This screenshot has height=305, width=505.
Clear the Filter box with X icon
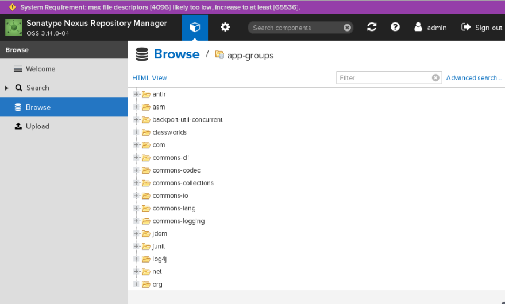click(435, 78)
